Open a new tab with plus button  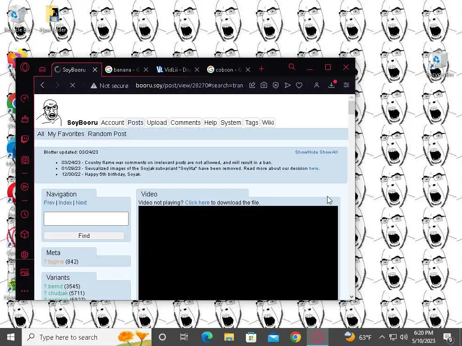(x=261, y=69)
